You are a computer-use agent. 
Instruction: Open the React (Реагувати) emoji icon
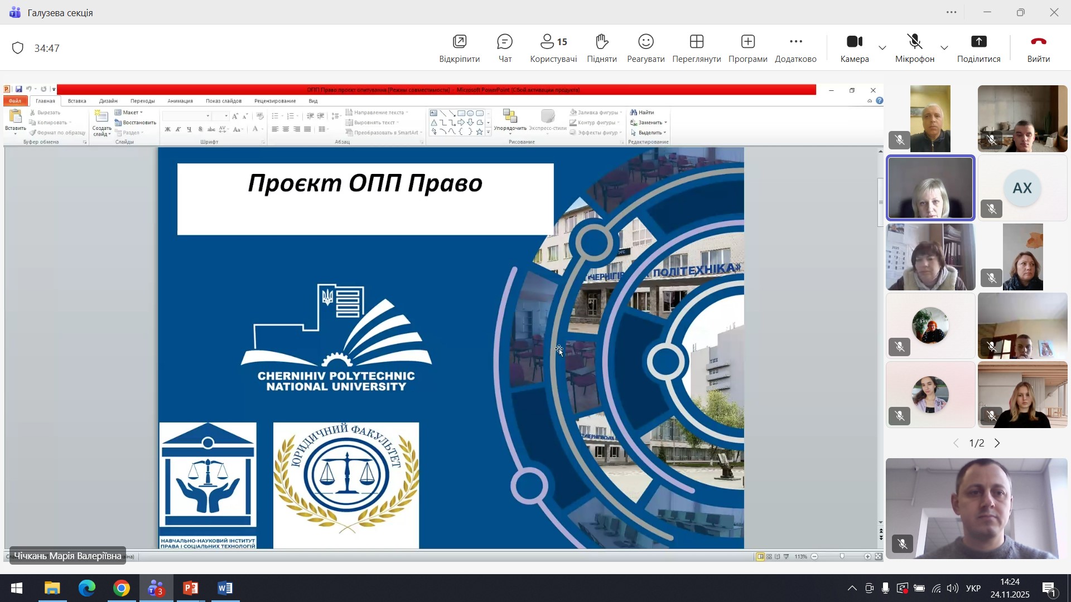[646, 42]
